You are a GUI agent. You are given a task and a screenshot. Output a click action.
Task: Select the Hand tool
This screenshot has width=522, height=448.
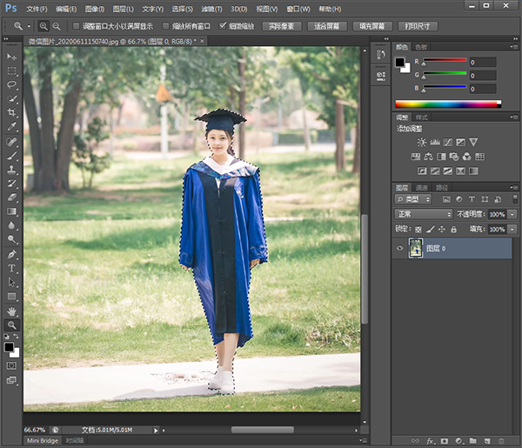coord(12,311)
